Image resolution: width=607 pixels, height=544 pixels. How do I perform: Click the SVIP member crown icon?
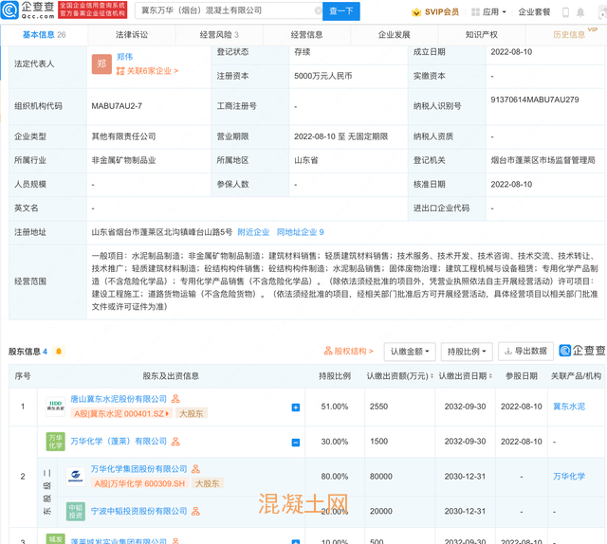point(418,12)
